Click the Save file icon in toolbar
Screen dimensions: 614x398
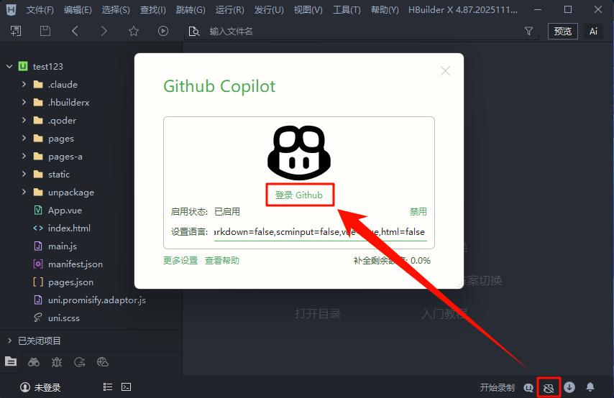pos(45,31)
